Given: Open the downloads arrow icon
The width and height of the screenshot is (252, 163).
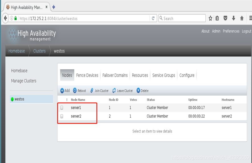Looking at the screenshot, I should (x=234, y=18).
